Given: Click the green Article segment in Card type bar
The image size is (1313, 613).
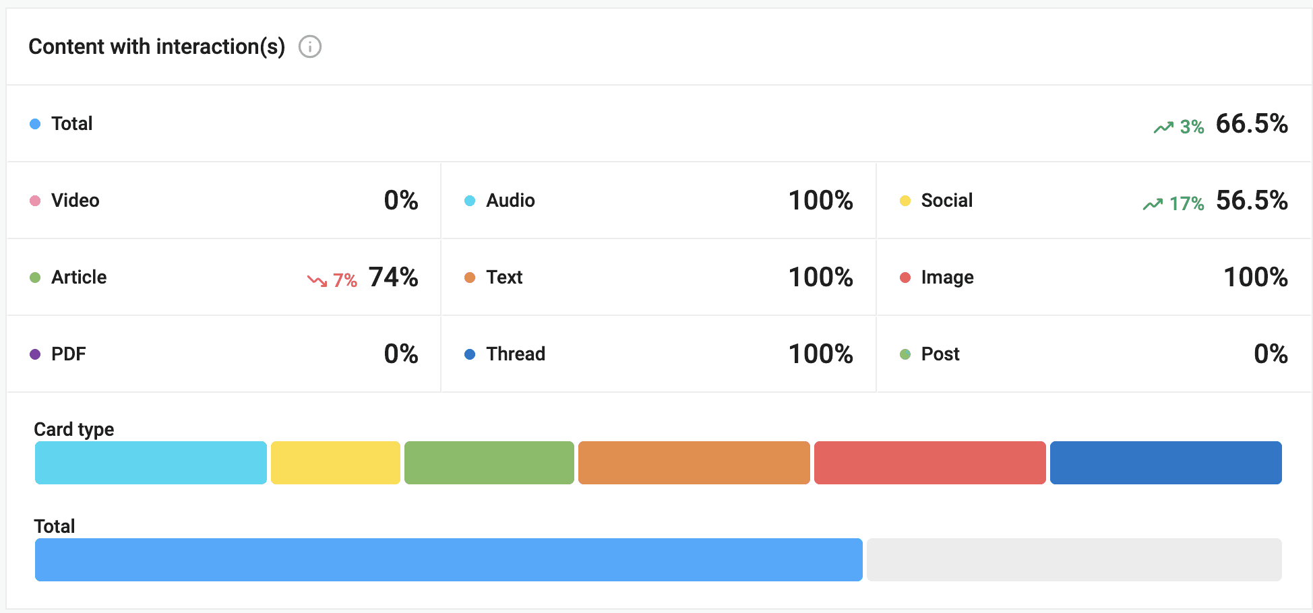Looking at the screenshot, I should click(x=489, y=463).
